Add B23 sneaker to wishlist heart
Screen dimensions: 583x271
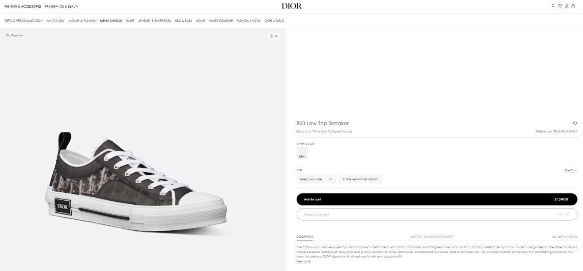[575, 123]
